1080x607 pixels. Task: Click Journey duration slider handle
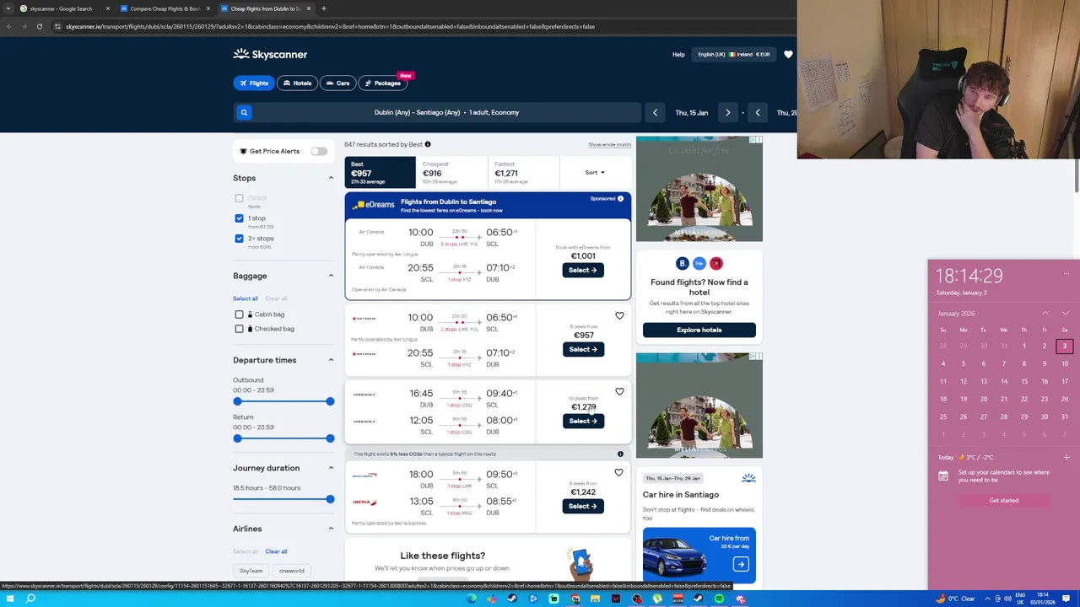(330, 499)
